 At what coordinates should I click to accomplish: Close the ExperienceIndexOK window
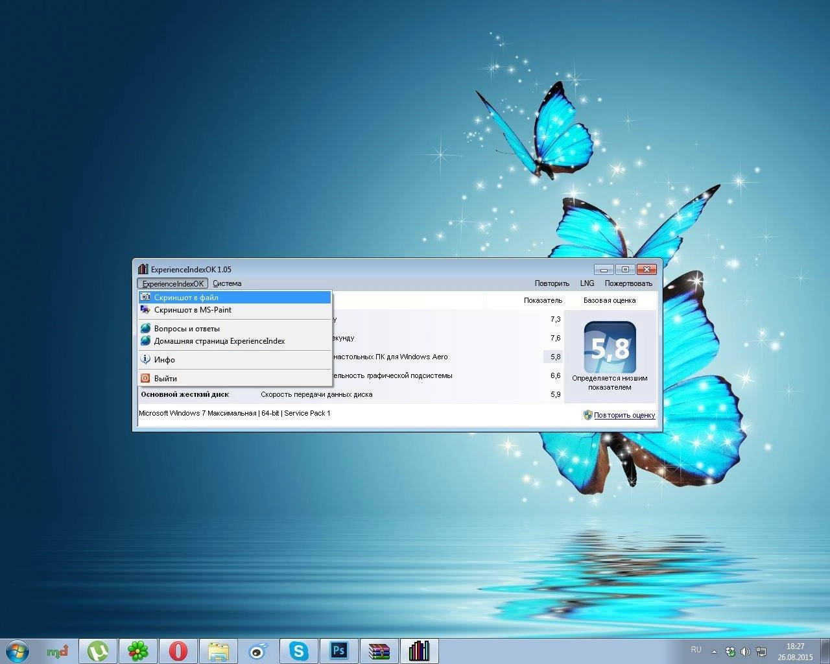pos(646,269)
